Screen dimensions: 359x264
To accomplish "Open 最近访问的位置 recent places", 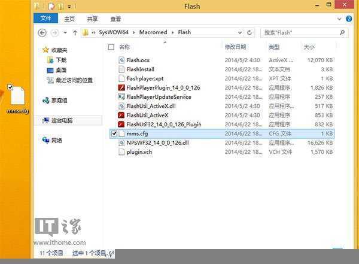I will coord(74,80).
